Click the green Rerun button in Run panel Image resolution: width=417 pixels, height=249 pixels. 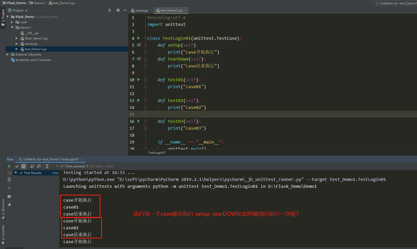click(x=9, y=166)
